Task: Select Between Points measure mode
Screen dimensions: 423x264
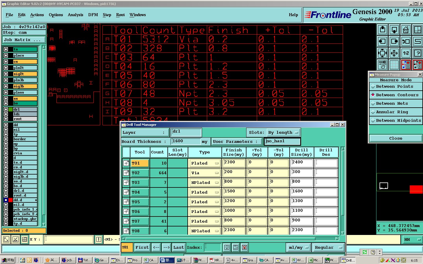Action: (x=395, y=87)
